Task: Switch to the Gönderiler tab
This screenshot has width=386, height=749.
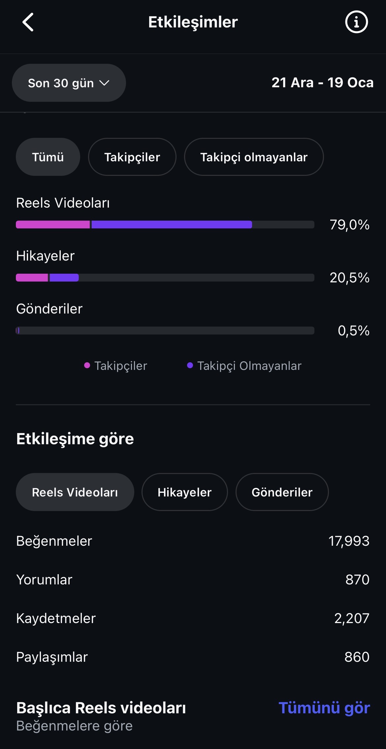Action: click(282, 492)
